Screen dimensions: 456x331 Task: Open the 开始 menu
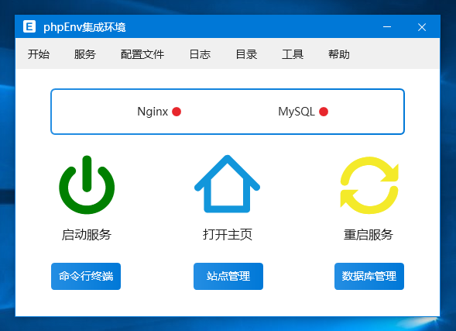(x=39, y=54)
